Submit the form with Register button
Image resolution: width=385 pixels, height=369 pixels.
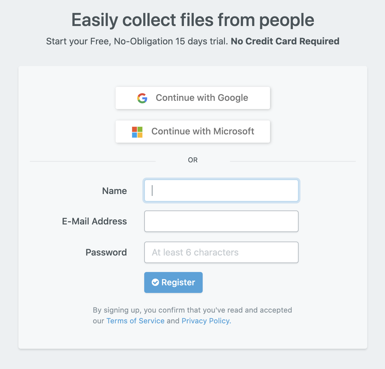click(173, 282)
